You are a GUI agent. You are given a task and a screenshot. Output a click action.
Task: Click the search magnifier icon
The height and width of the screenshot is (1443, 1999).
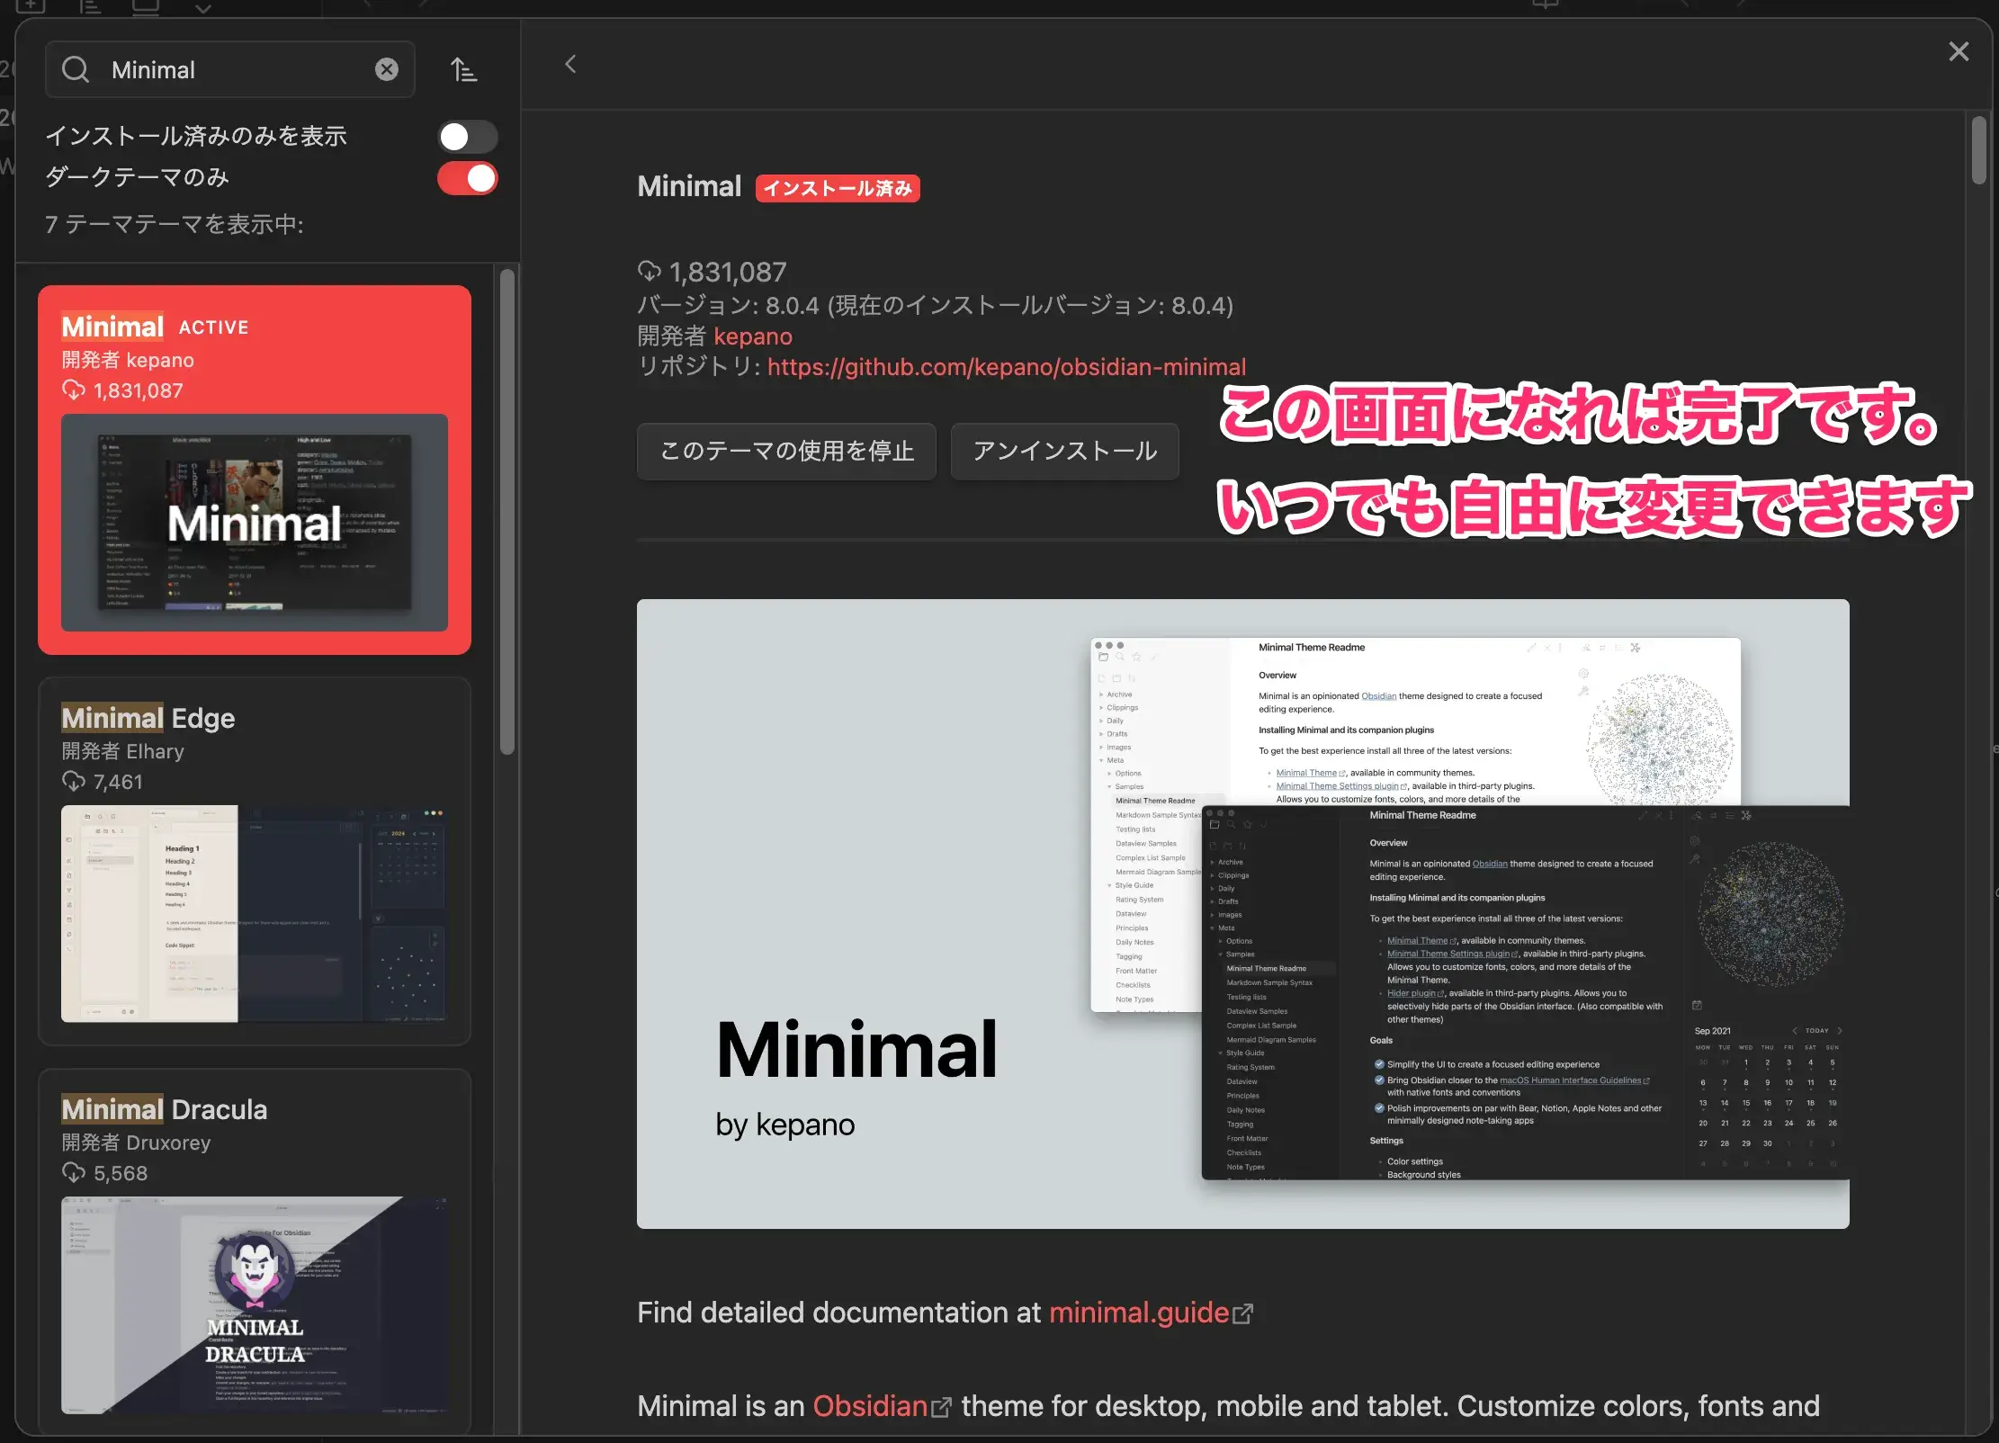pyautogui.click(x=76, y=69)
